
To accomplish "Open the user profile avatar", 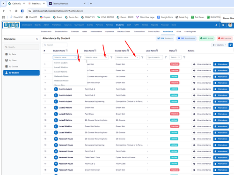I will coord(230,25).
